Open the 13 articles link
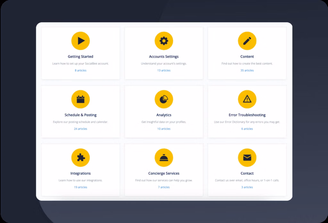Image resolution: width=328 pixels, height=223 pixels. pos(164,71)
